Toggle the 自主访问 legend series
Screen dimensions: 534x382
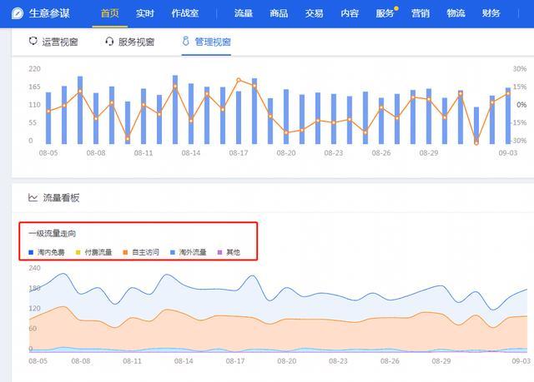[x=141, y=252]
